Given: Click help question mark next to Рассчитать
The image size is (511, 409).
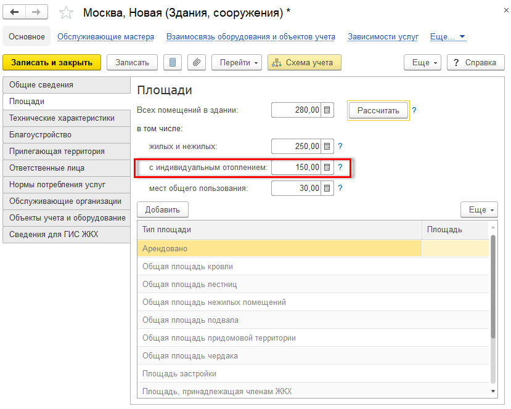Looking at the screenshot, I should click(x=414, y=111).
